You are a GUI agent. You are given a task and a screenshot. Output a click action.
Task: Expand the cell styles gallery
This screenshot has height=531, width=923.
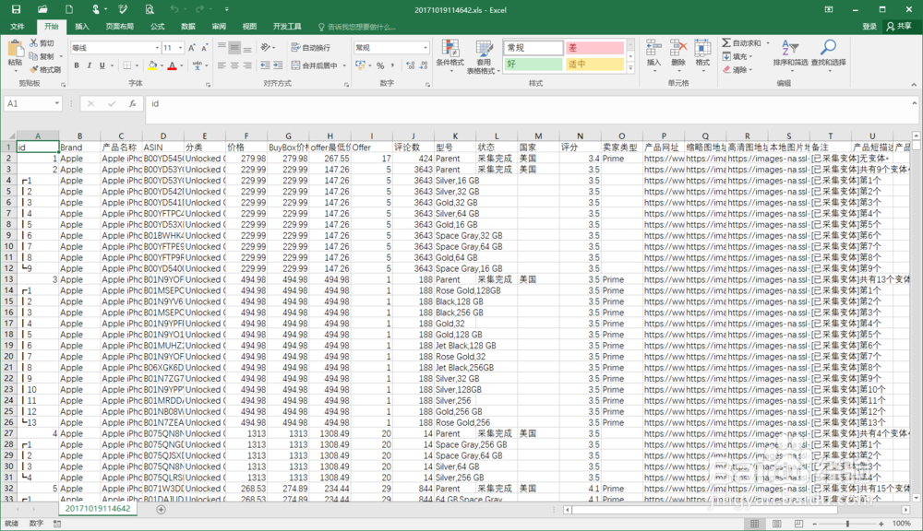(630, 68)
